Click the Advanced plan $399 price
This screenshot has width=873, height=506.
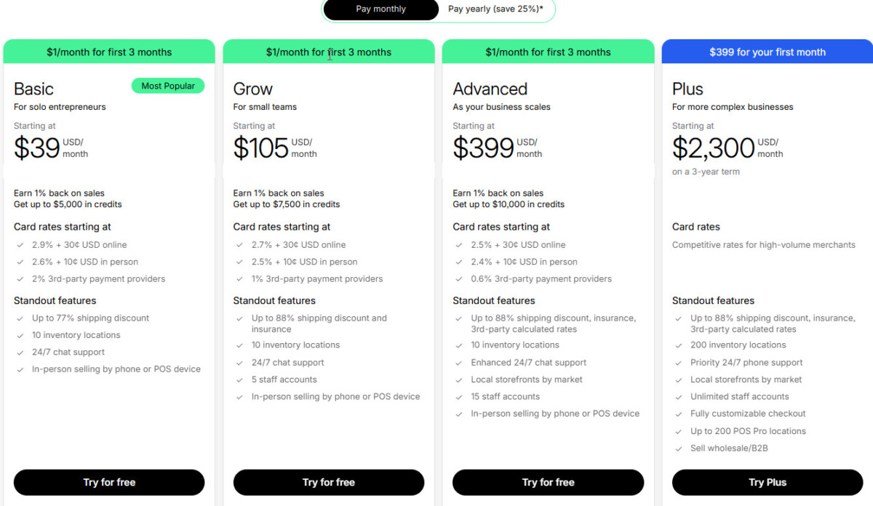(x=483, y=148)
